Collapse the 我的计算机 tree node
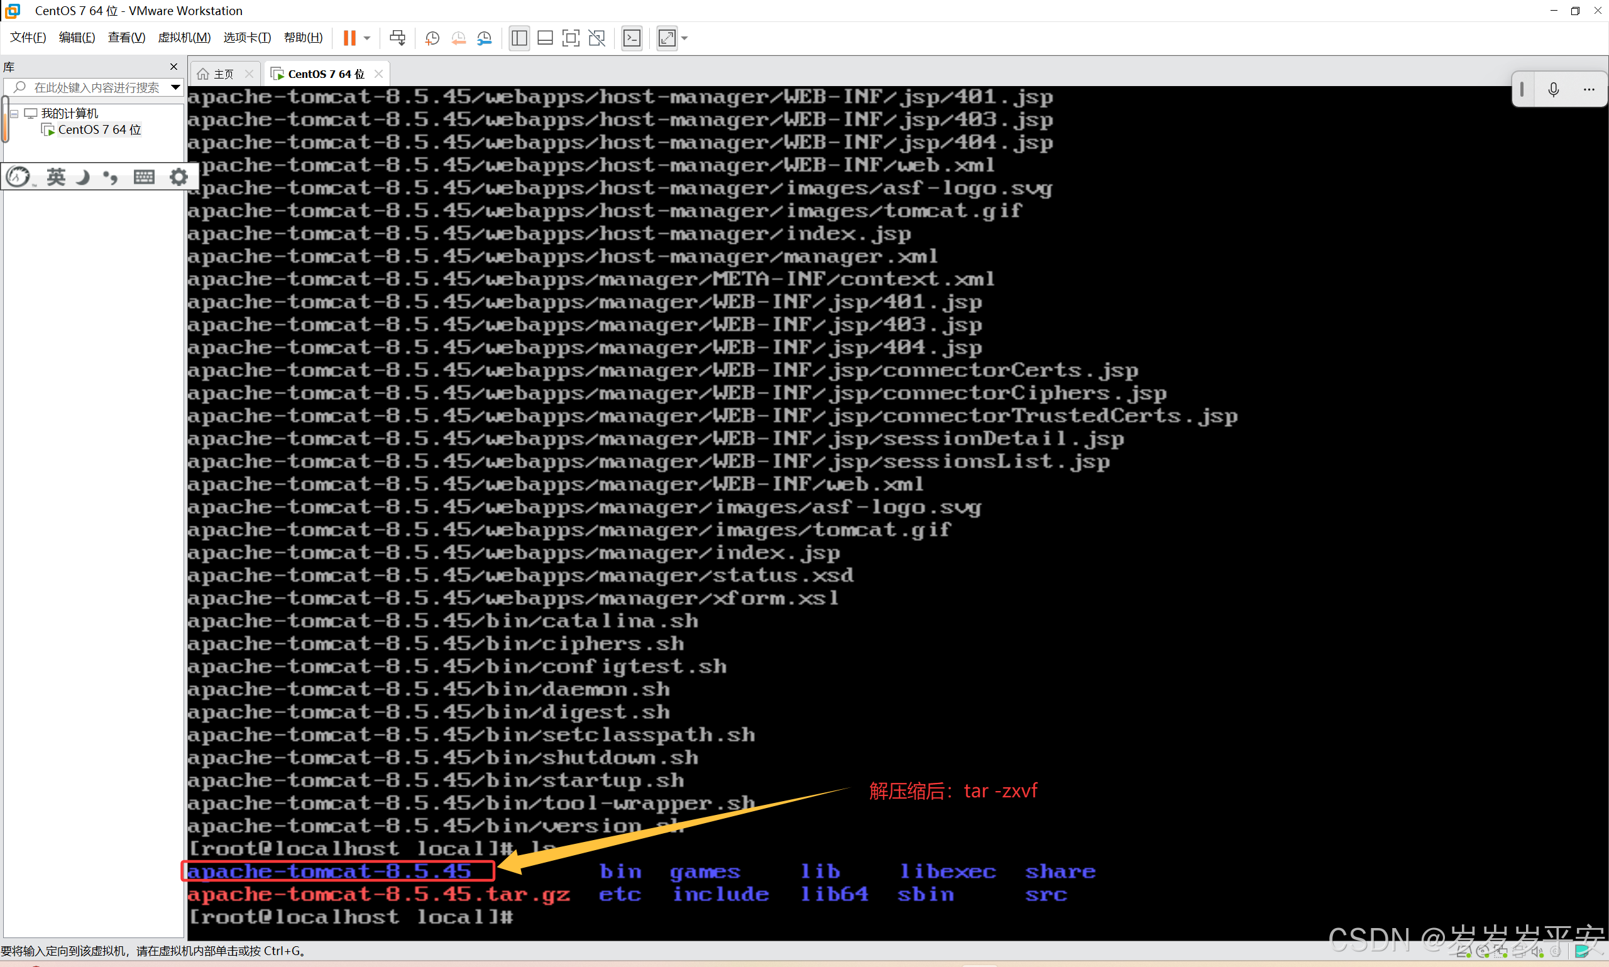1609x967 pixels. point(14,113)
